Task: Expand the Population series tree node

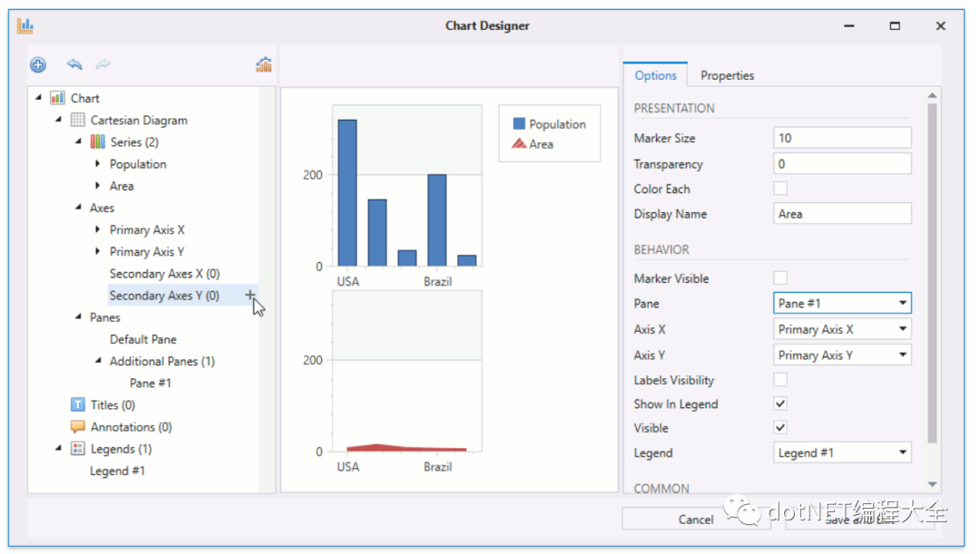Action: pyautogui.click(x=97, y=163)
